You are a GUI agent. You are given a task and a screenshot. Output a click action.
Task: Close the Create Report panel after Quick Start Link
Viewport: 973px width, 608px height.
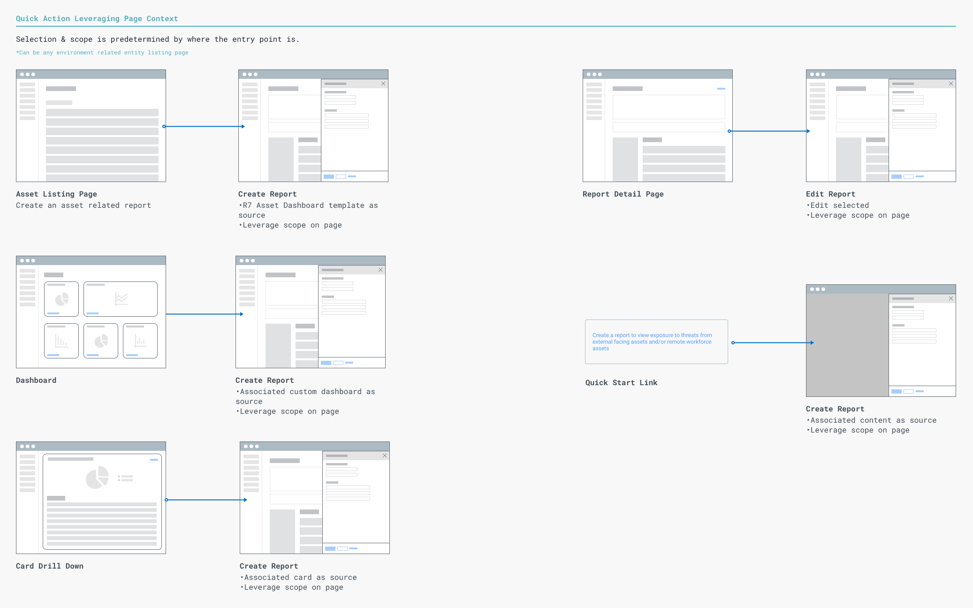(951, 298)
